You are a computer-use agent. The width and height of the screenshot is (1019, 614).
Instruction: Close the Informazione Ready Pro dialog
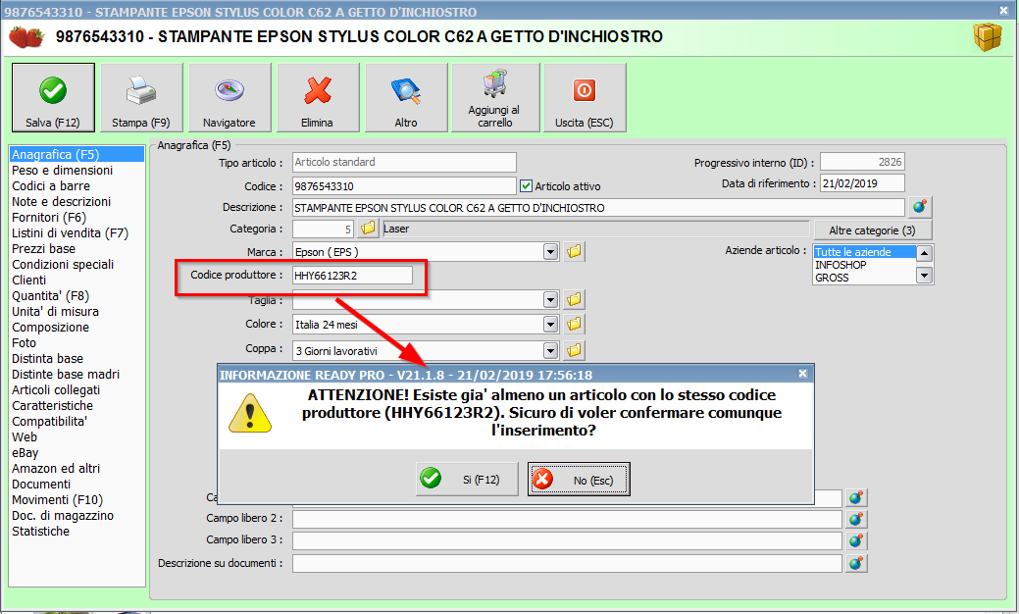click(802, 373)
